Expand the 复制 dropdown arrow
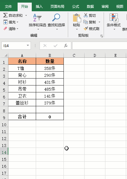This screenshot has width=127, height=179. pos(99,22)
